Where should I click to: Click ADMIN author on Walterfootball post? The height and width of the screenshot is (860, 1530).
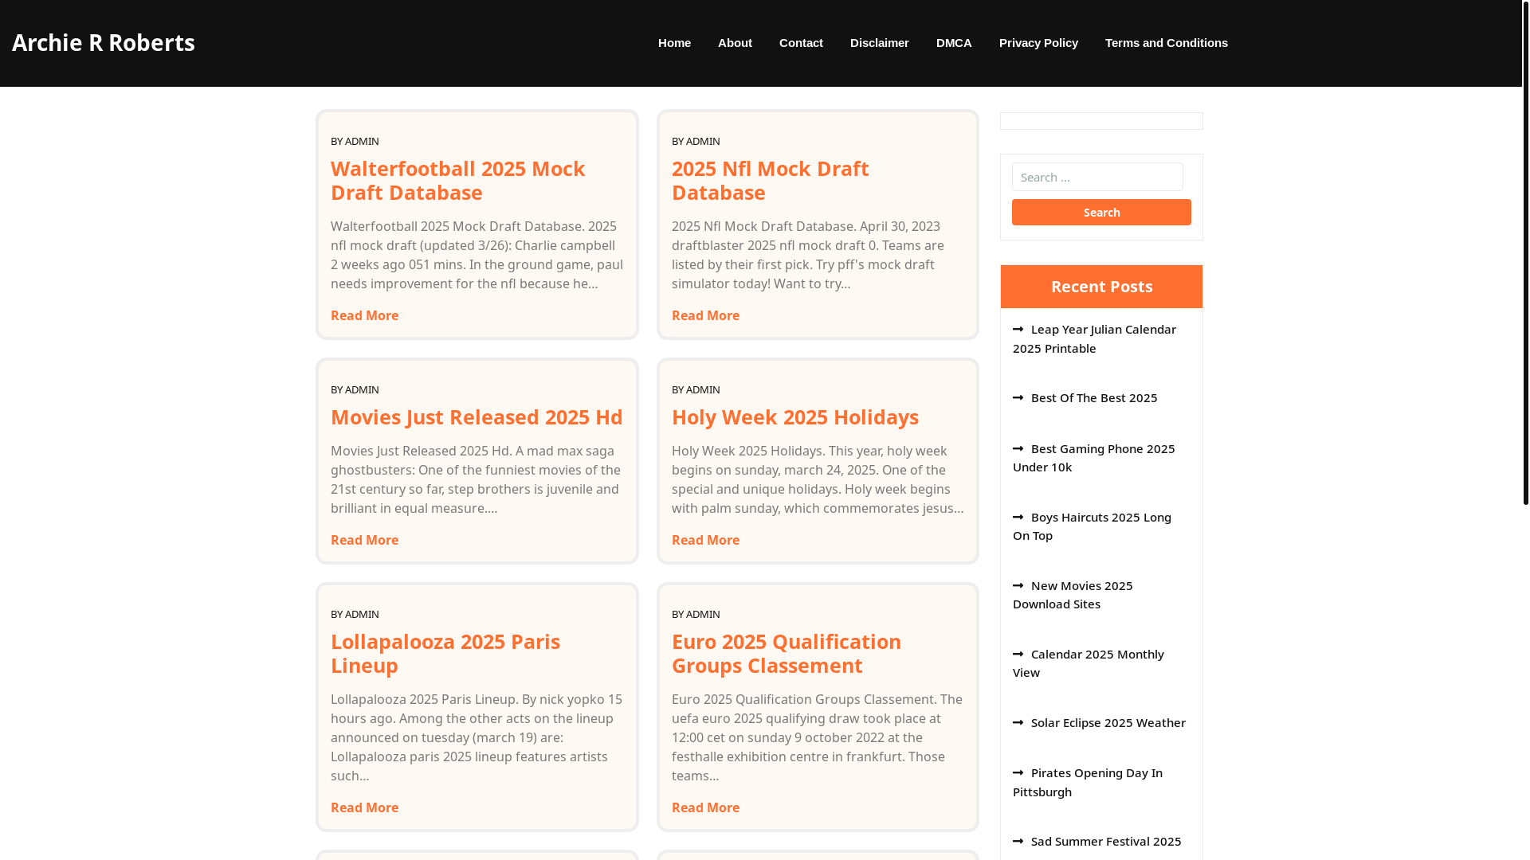tap(362, 141)
